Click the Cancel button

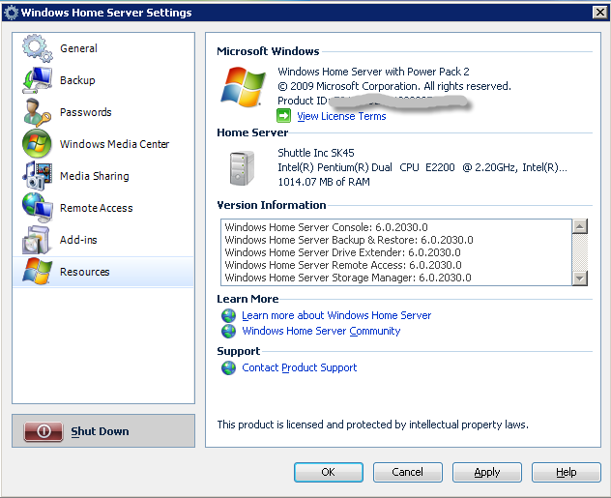[x=407, y=472]
